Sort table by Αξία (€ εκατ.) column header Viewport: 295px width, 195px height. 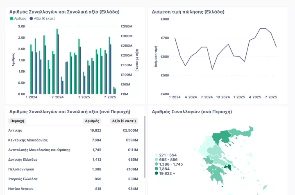pos(125,121)
